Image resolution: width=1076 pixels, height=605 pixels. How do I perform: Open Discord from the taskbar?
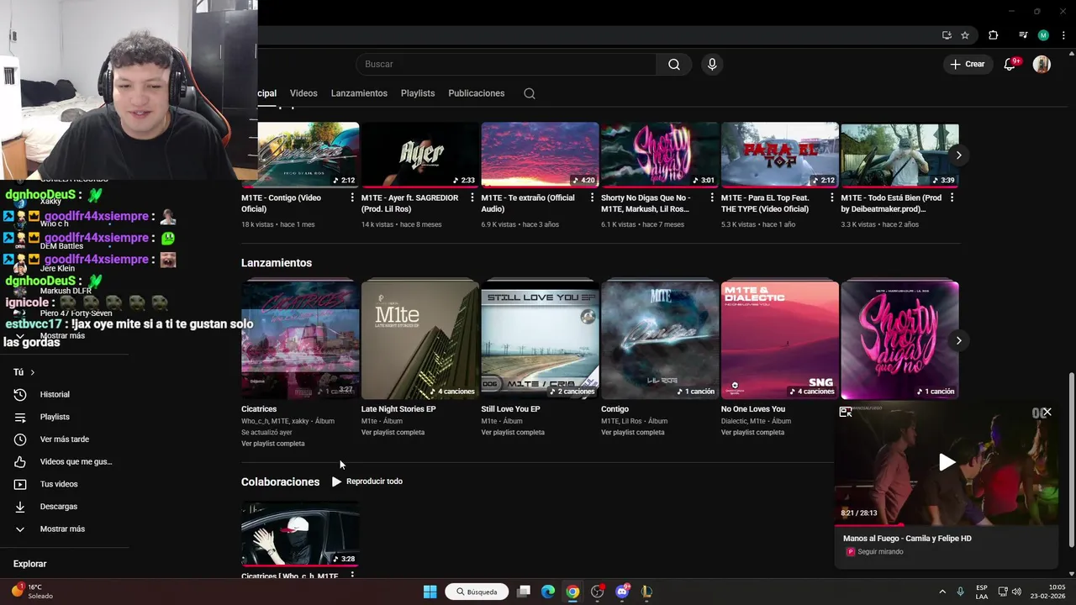[x=622, y=592]
